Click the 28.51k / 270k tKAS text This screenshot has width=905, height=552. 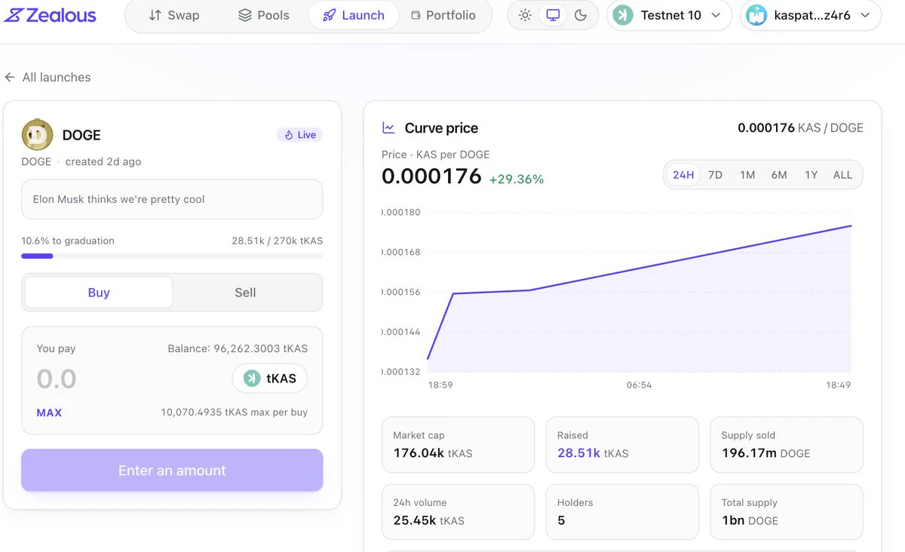click(x=277, y=241)
